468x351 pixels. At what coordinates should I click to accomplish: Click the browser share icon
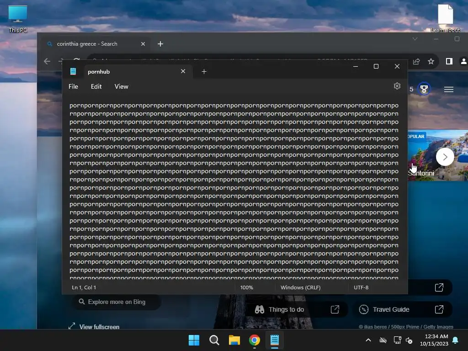coord(416,61)
